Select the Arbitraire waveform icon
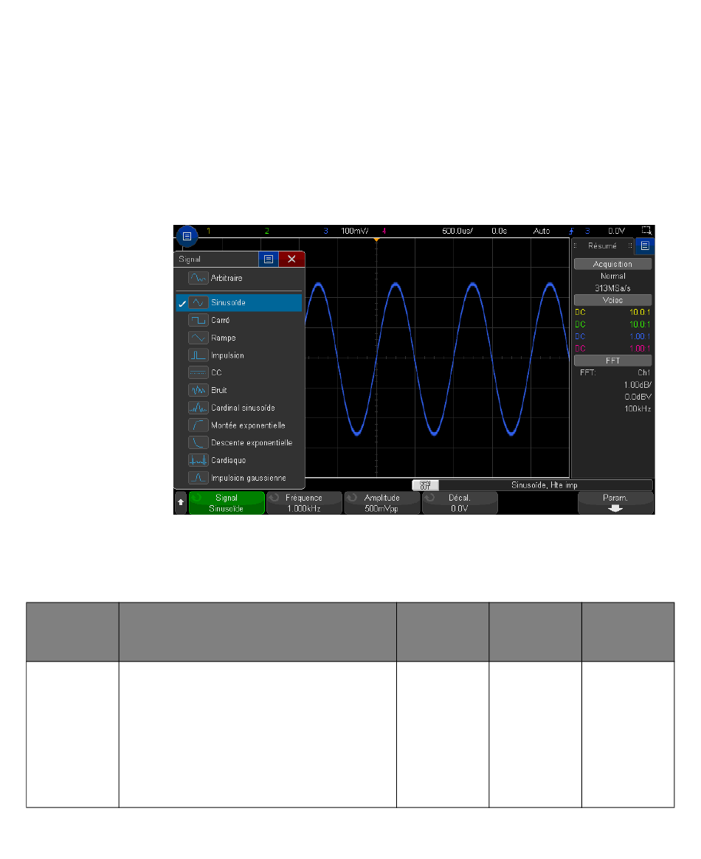Screen dimensions: 701x859 click(x=198, y=278)
